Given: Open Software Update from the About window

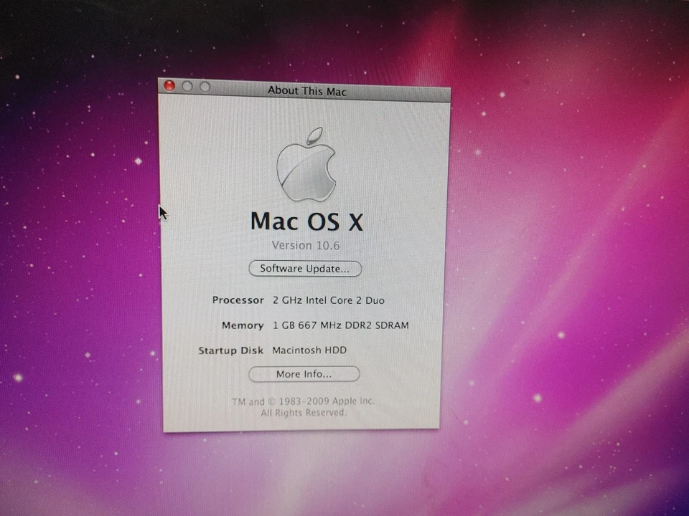Looking at the screenshot, I should tap(305, 268).
